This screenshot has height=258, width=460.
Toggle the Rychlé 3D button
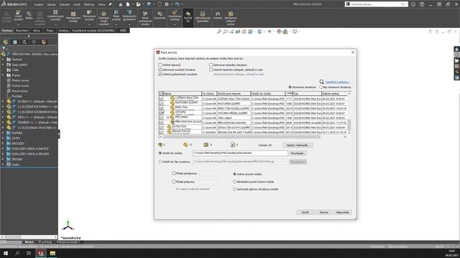point(188,17)
